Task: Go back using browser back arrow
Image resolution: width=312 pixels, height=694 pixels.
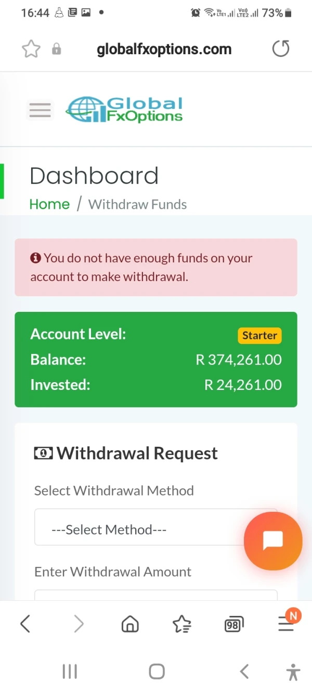Action: tap(25, 623)
